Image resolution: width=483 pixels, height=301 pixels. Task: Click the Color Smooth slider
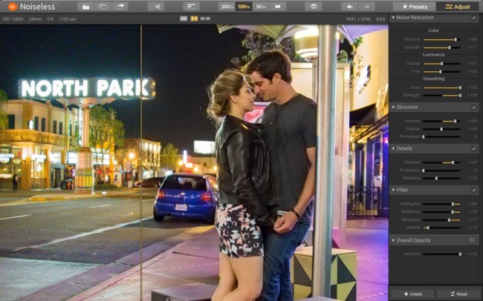[441, 47]
